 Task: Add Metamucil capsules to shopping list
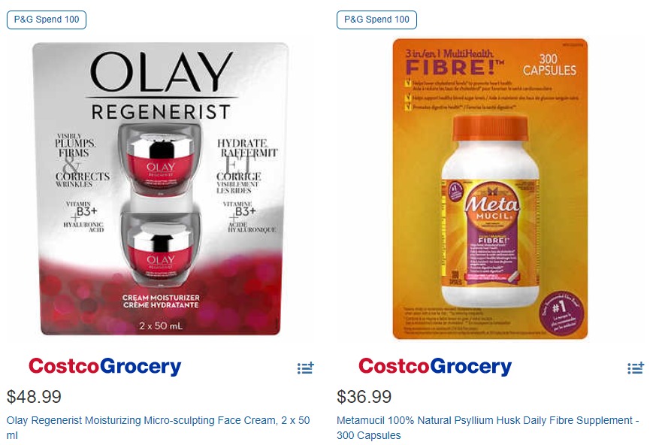(x=636, y=368)
